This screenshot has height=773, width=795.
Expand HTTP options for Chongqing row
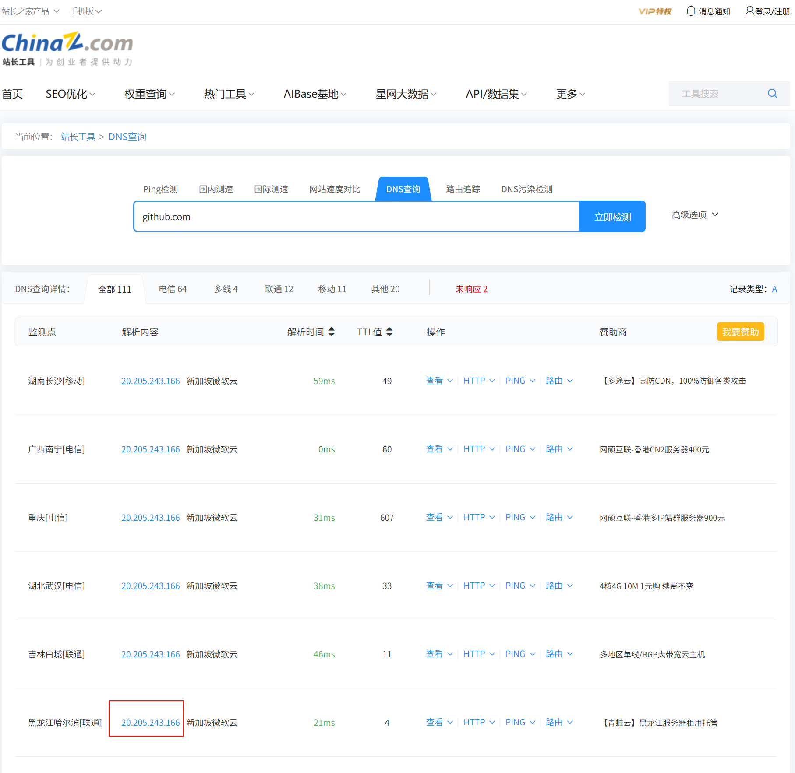point(479,517)
